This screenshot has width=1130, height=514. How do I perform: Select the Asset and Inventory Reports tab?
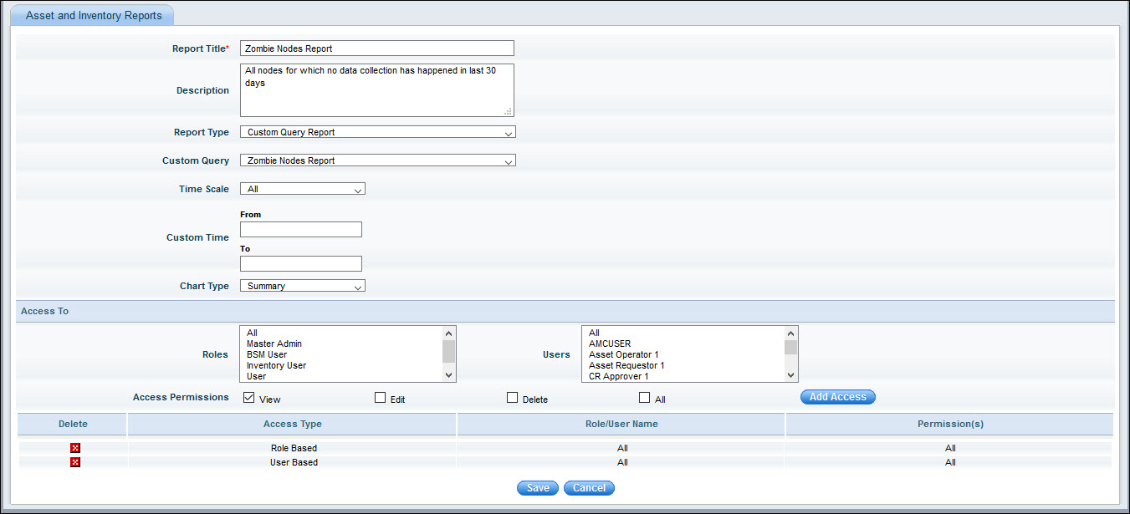tap(92, 14)
